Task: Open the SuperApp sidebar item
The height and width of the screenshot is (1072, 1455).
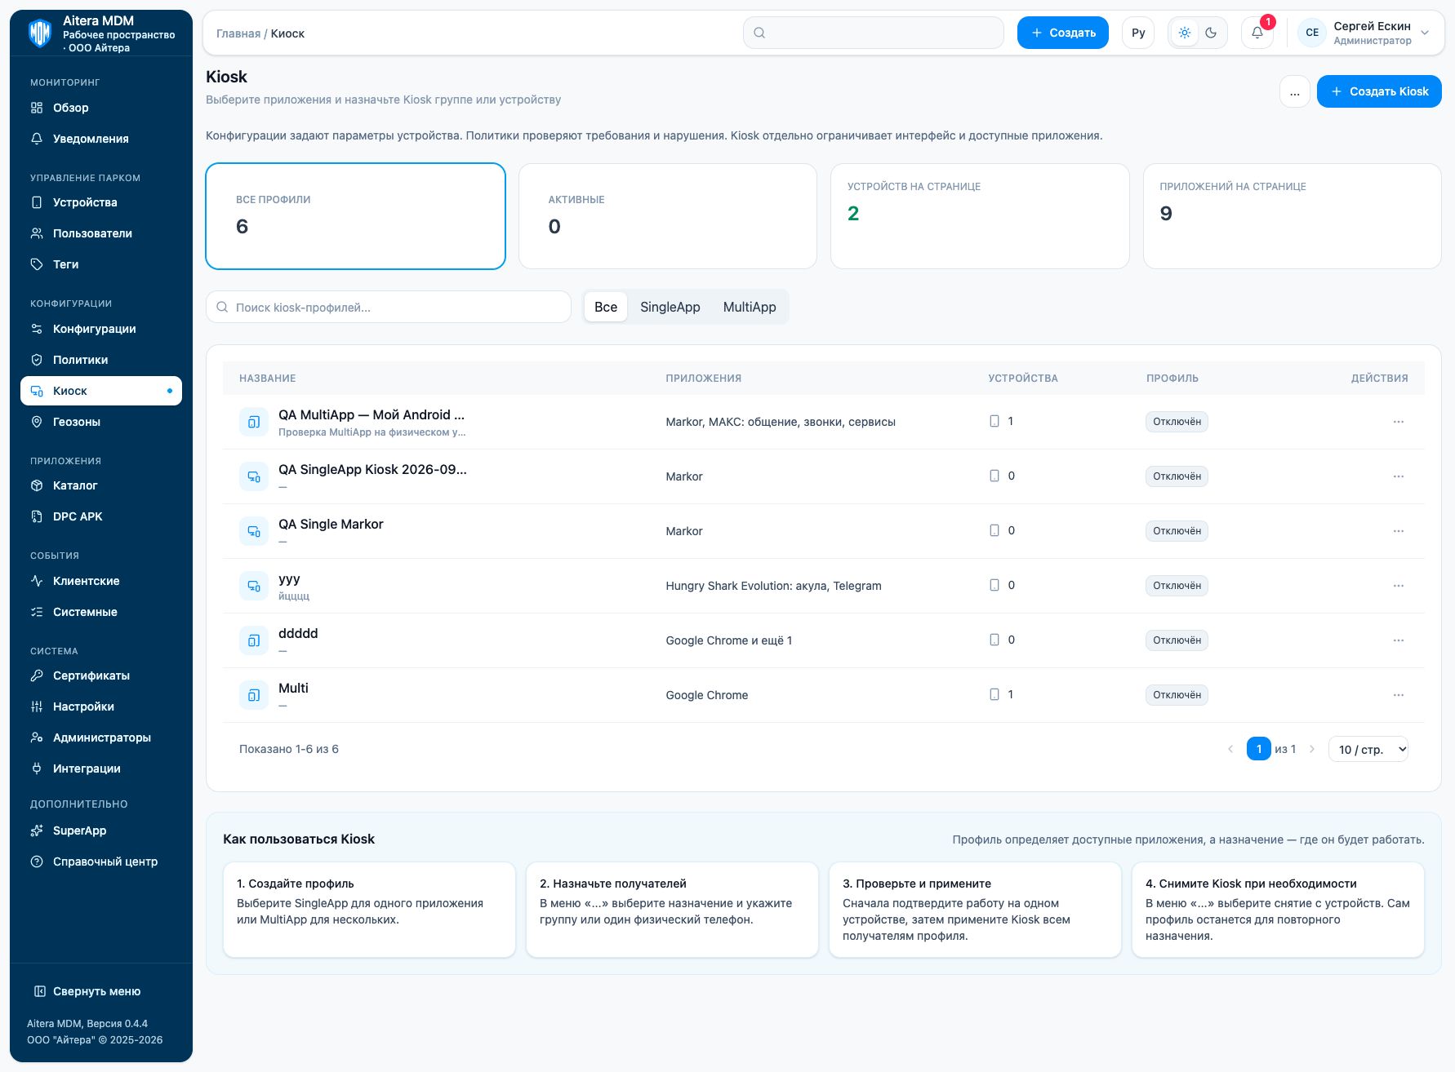Action: pyautogui.click(x=101, y=831)
